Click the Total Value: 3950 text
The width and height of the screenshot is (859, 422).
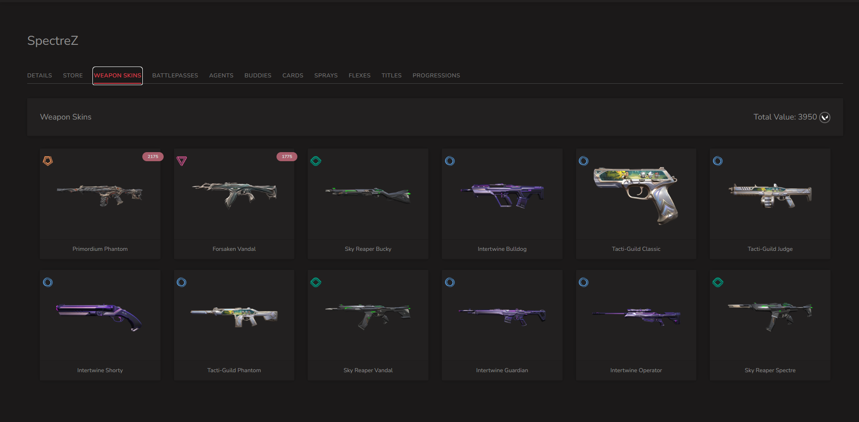click(785, 117)
